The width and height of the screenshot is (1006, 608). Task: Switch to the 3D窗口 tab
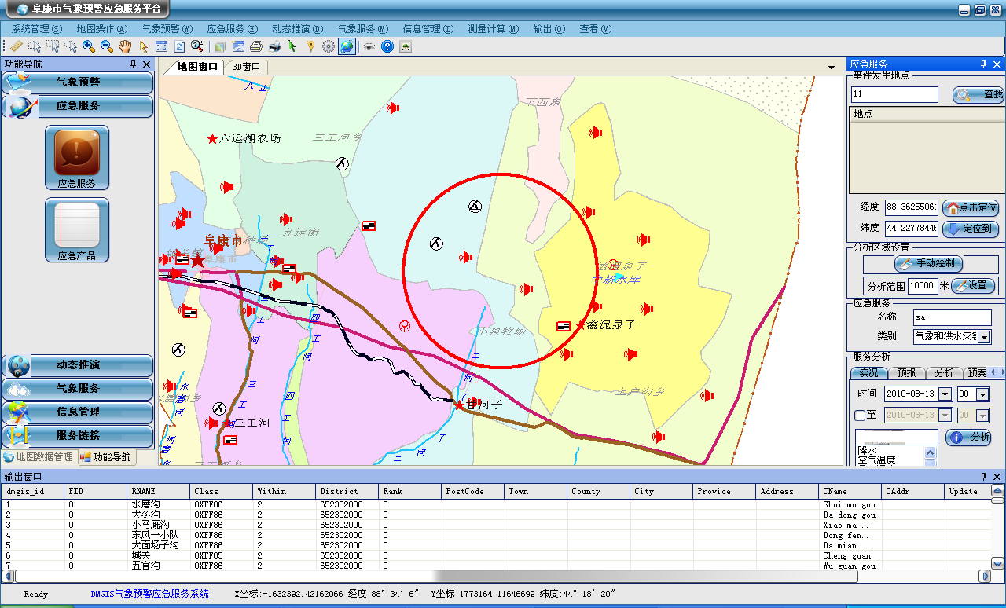(246, 68)
